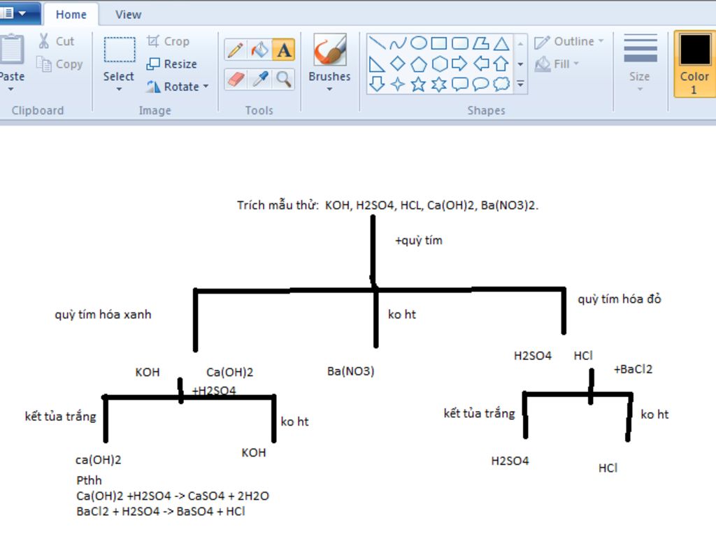Open the Select dropdown arrow

click(x=119, y=89)
